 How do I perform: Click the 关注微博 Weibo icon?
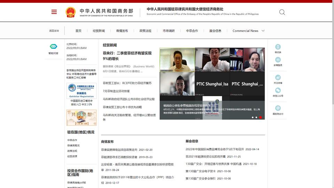pyautogui.click(x=278, y=77)
